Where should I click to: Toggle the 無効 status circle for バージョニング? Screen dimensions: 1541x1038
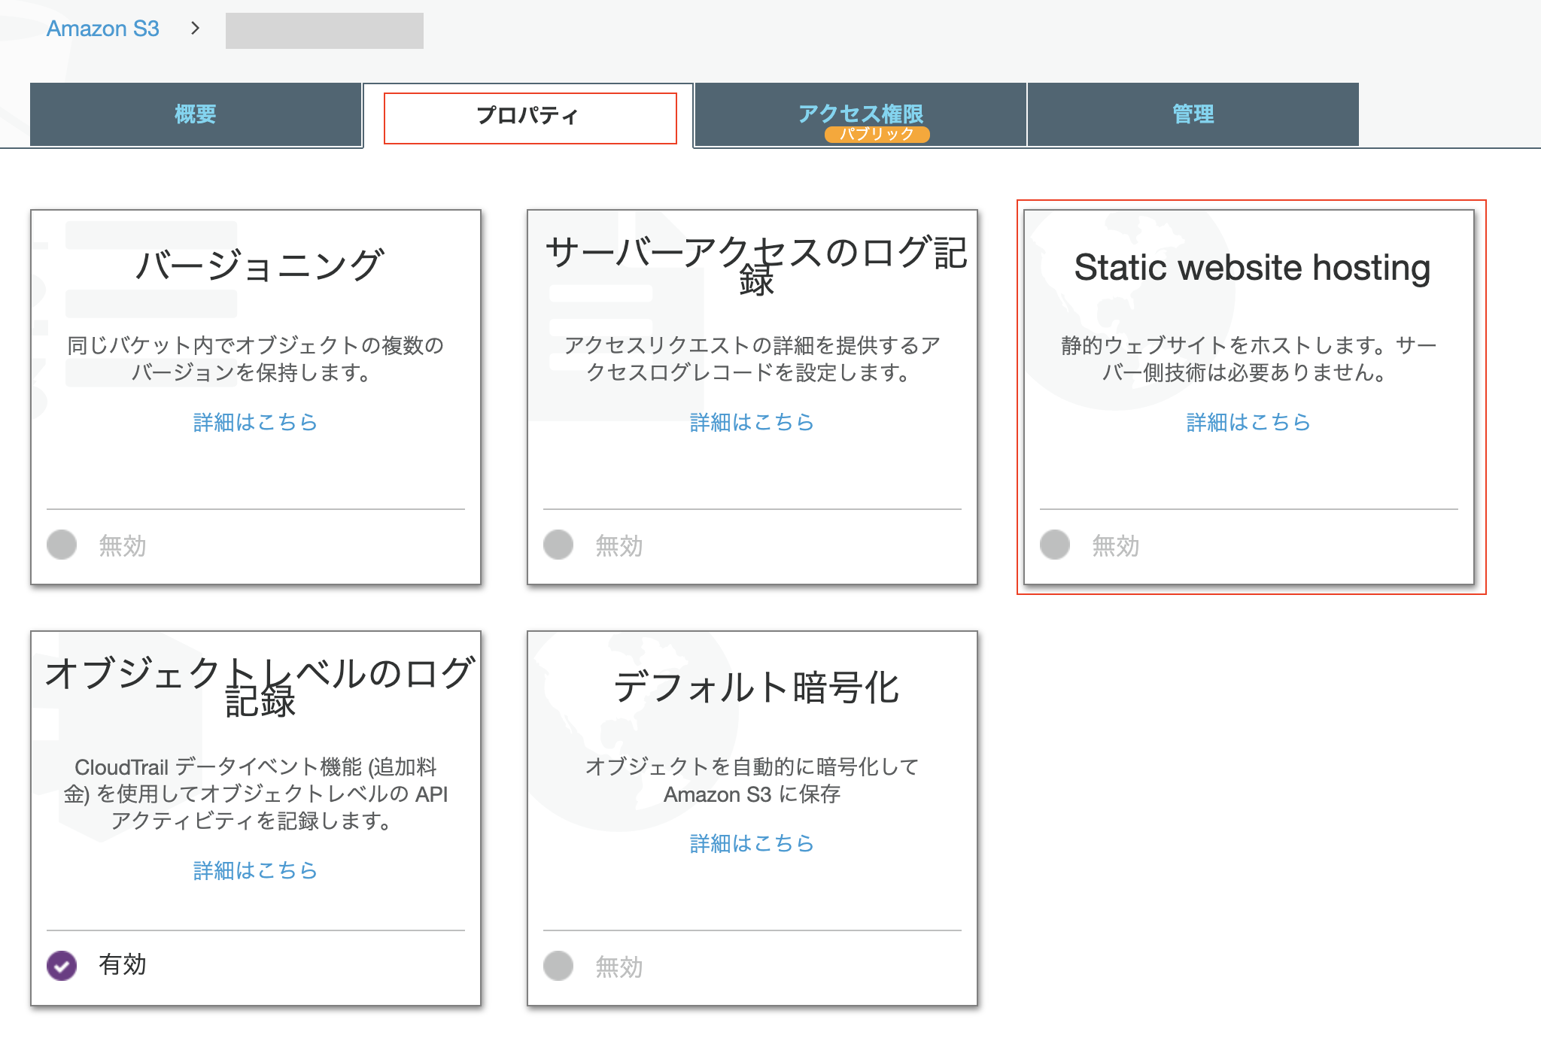click(x=62, y=545)
